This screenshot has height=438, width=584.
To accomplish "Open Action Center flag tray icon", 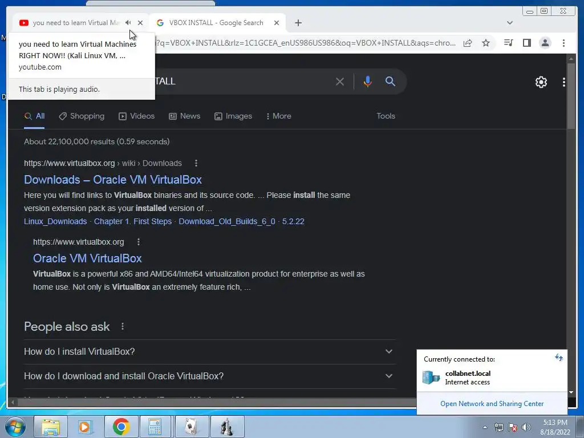I will [513, 427].
